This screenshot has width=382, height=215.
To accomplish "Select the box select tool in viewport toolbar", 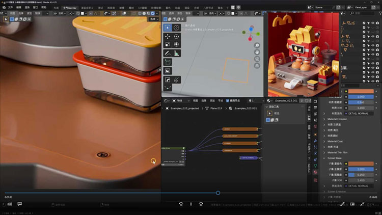I will point(168,28).
